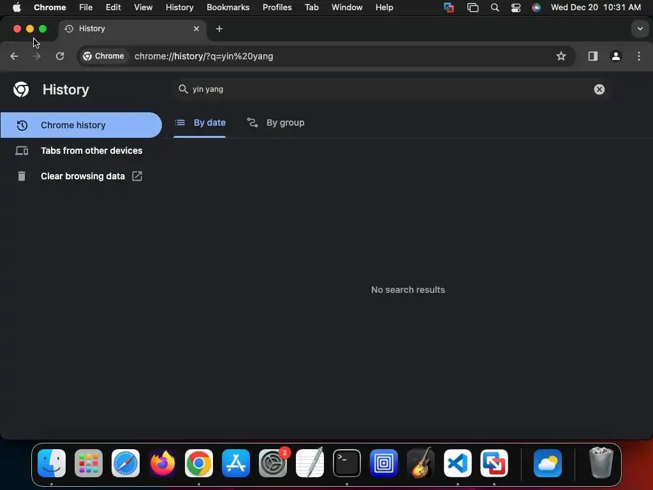
Task: Open the red-blue squares app in dock
Action: tap(494, 463)
